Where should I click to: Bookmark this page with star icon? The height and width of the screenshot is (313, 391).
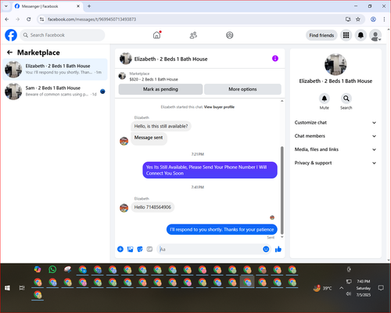tap(358, 20)
